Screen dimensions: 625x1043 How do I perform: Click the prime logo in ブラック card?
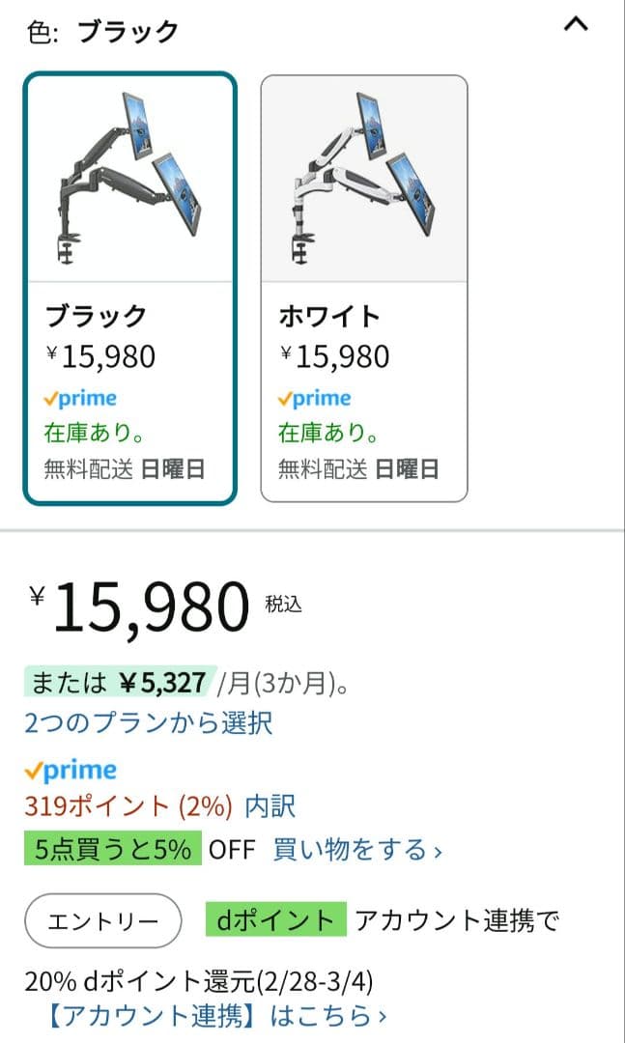coord(80,399)
